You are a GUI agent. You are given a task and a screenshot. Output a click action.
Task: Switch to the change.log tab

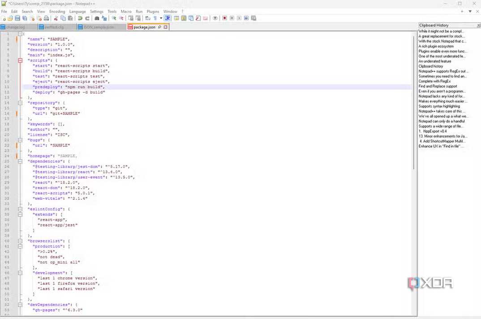click(19, 27)
